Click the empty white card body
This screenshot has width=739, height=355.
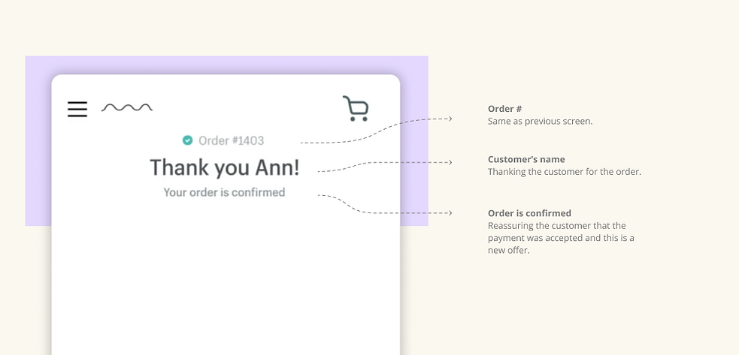[226, 282]
